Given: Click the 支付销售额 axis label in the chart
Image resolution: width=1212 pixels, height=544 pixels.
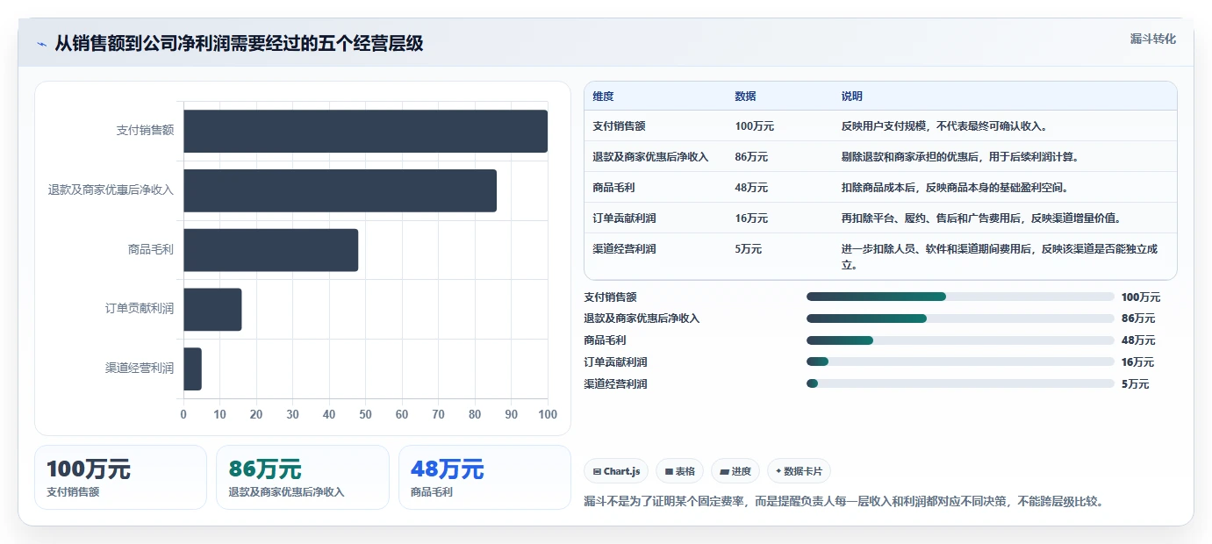Looking at the screenshot, I should click(145, 130).
